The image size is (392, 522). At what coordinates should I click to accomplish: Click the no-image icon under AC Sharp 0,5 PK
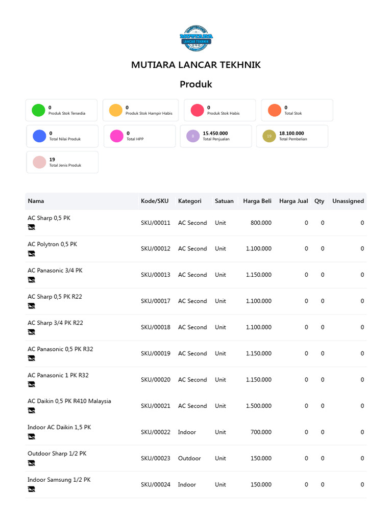31,227
